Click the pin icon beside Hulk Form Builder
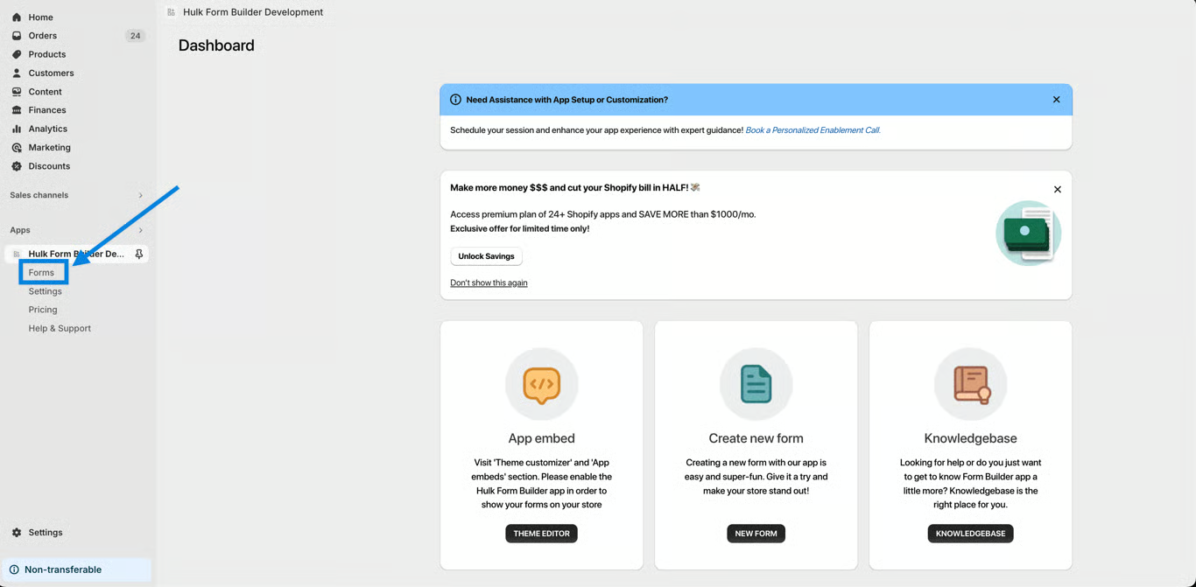1196x587 pixels. click(x=138, y=254)
